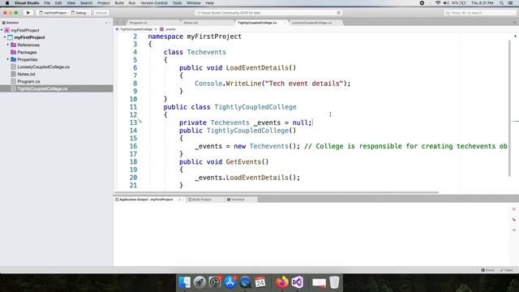The image size is (519, 292).
Task: Open the Debug configuration dropdown
Action: [79, 13]
